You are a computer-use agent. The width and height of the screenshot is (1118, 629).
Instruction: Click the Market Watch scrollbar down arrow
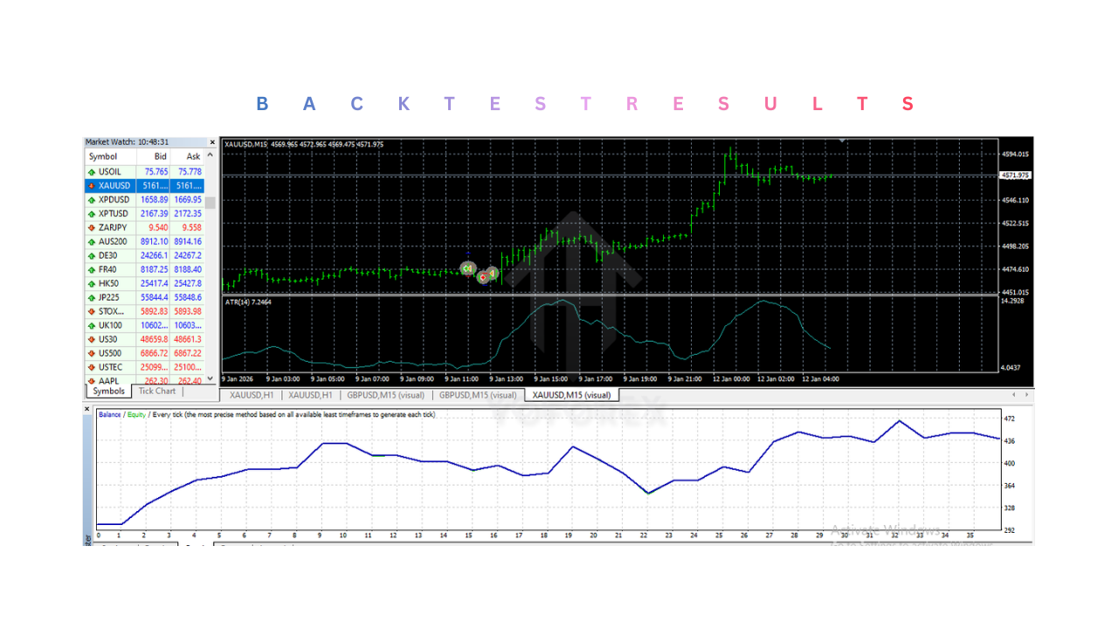209,379
